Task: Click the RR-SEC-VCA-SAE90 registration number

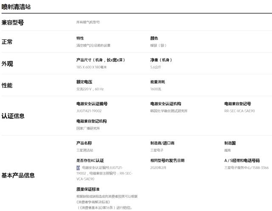Action: tap(239, 111)
